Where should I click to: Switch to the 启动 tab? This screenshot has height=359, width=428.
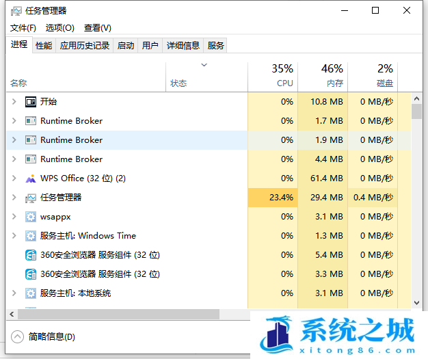126,45
